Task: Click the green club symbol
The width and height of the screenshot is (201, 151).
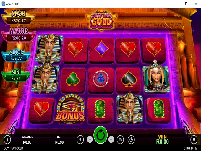Action: coord(72,79)
